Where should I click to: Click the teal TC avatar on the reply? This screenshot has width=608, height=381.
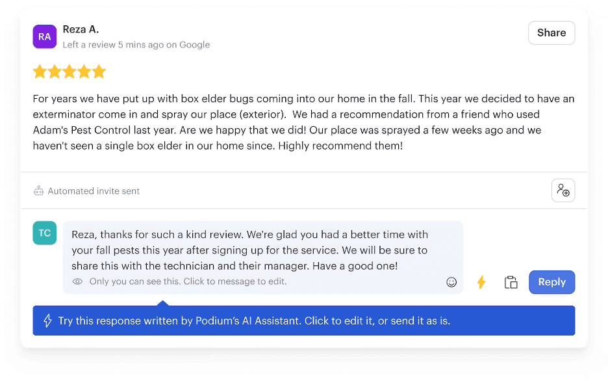(x=44, y=232)
